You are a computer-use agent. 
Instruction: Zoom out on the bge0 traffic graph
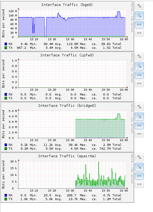coord(139,16)
